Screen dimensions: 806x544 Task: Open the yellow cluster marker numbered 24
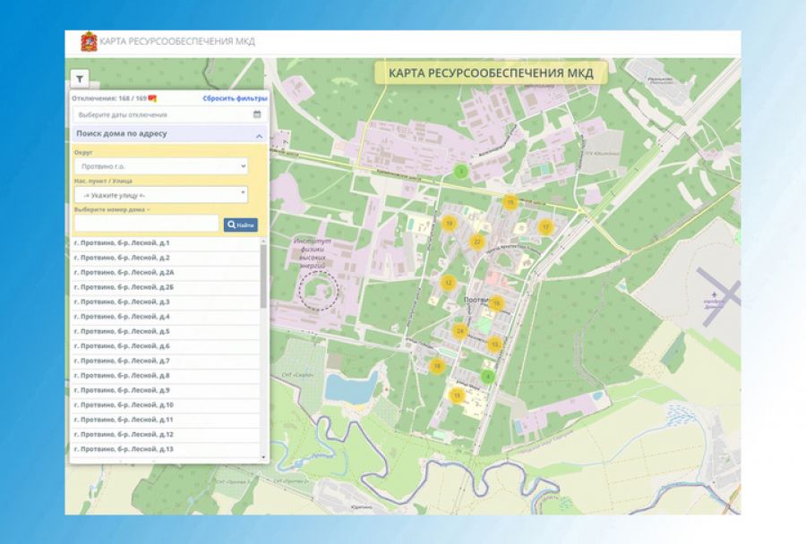(460, 331)
